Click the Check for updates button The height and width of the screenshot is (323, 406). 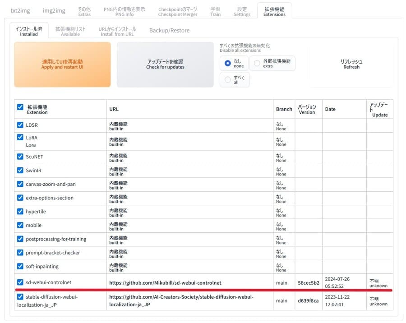click(x=165, y=65)
